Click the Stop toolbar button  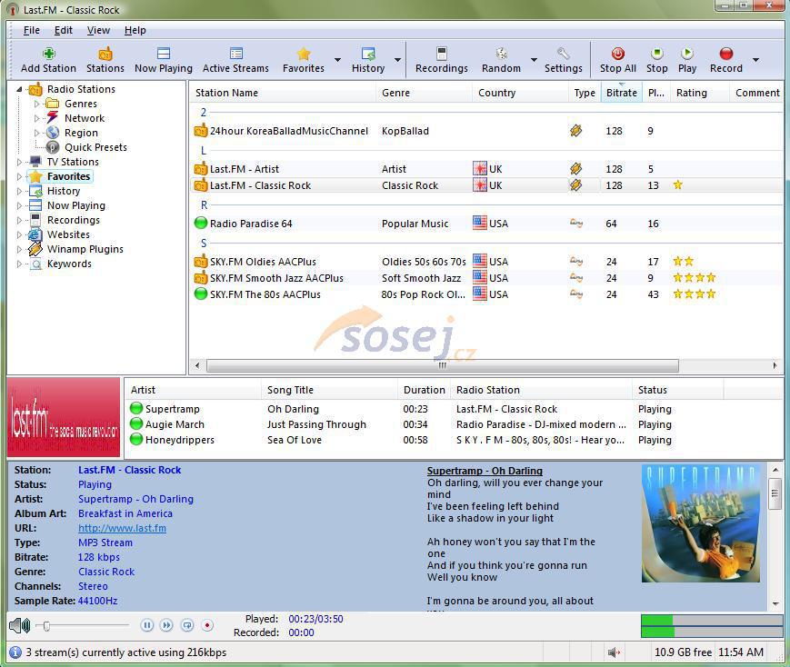point(657,61)
